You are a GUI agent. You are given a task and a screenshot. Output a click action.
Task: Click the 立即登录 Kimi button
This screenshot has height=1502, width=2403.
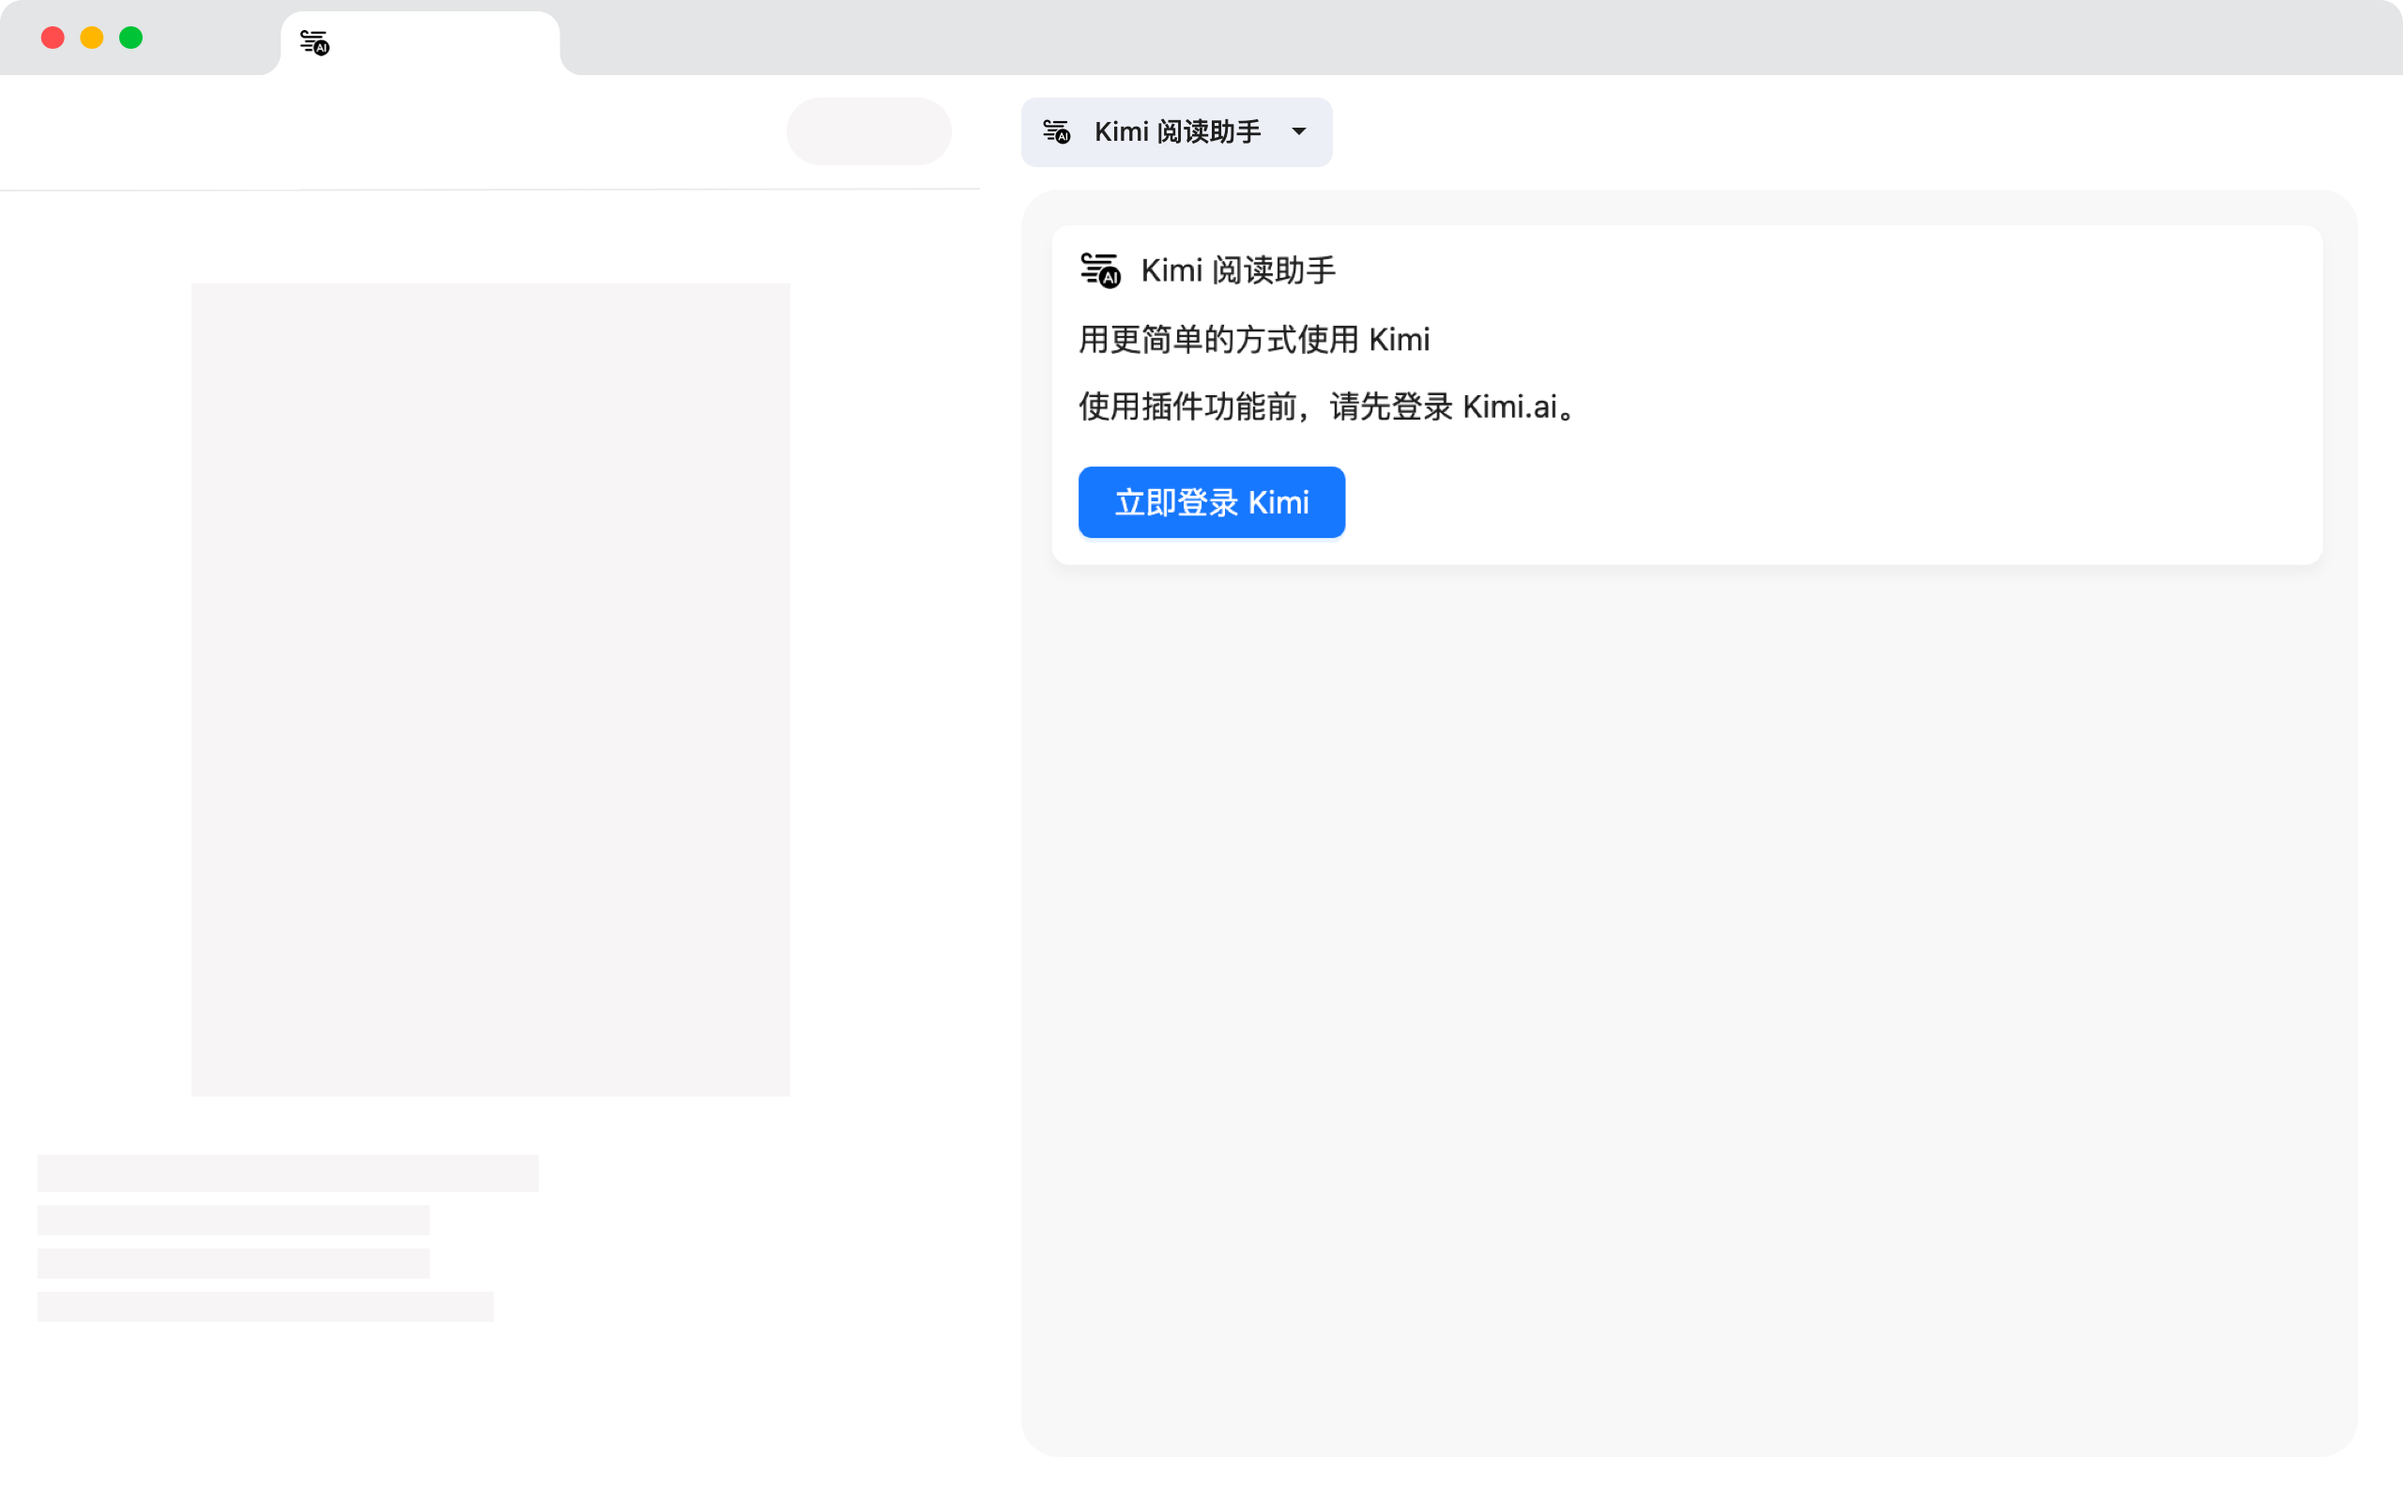[1212, 501]
